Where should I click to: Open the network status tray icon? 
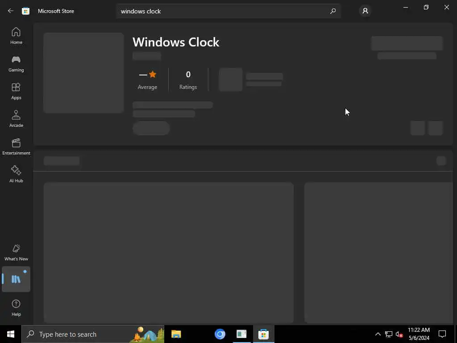(x=389, y=334)
